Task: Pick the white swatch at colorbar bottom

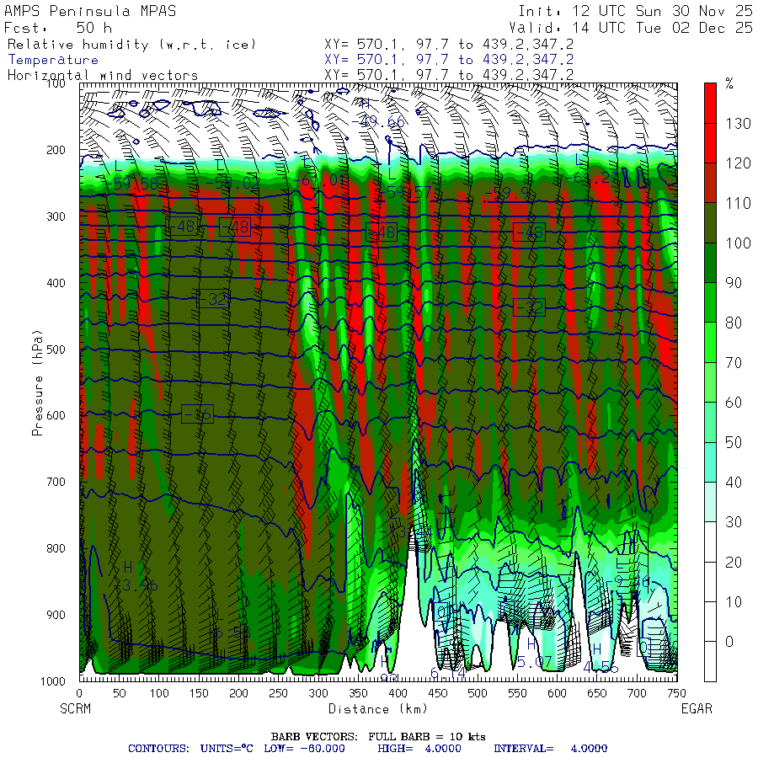Action: click(x=711, y=661)
